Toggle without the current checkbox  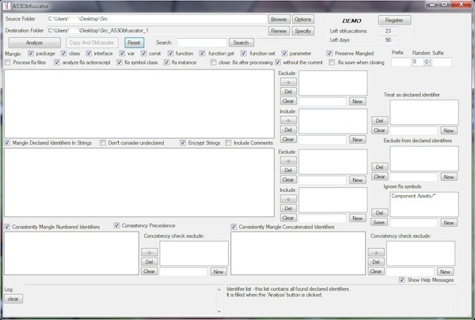(x=278, y=62)
